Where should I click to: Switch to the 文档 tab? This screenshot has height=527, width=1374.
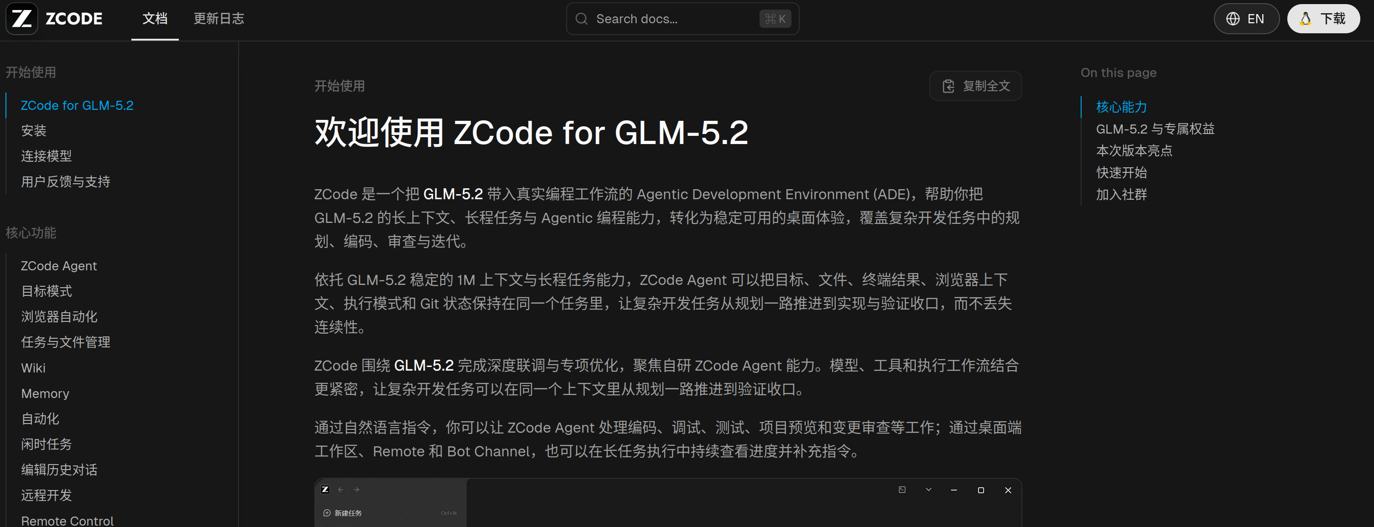coord(155,19)
